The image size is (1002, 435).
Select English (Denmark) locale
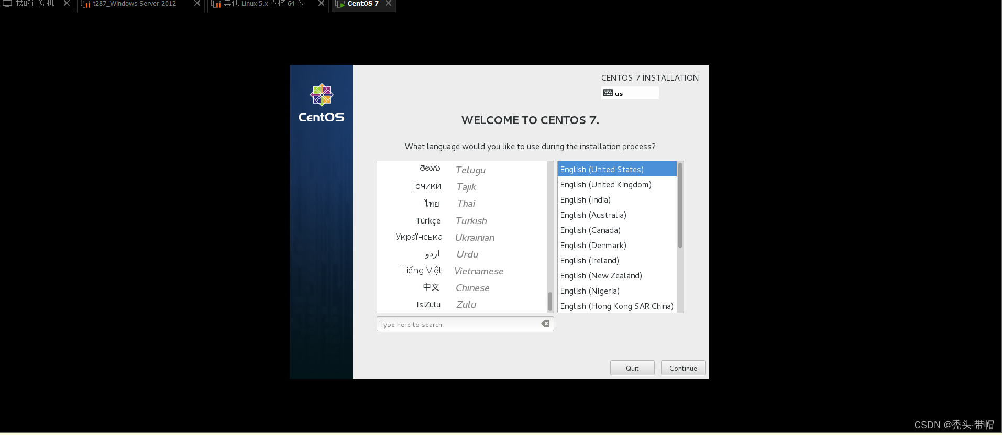point(617,245)
